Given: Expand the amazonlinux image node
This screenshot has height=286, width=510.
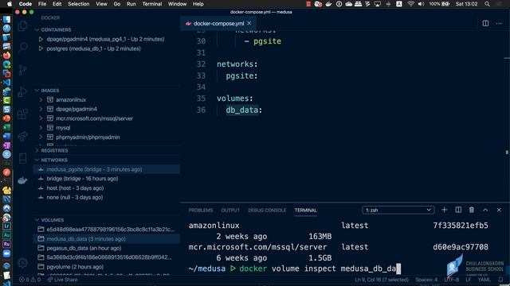Looking at the screenshot, I should tap(41, 100).
